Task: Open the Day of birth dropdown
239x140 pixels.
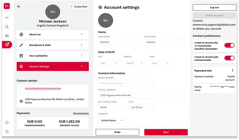Action: pos(108,63)
